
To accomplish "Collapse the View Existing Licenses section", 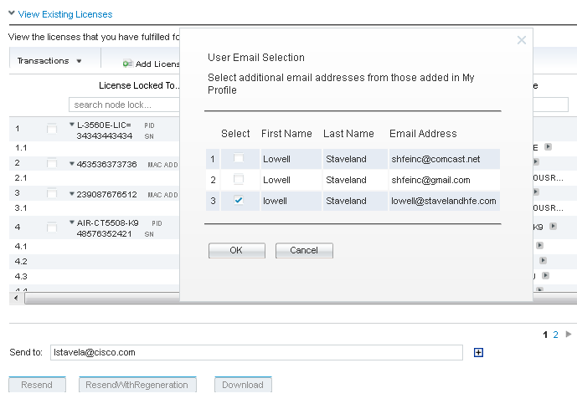I will coord(11,14).
